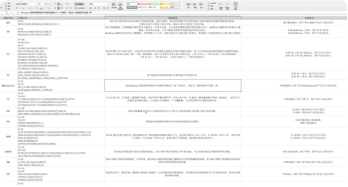Select the cell labeled TII
The width and height of the screenshot is (348, 187).
coord(8,54)
